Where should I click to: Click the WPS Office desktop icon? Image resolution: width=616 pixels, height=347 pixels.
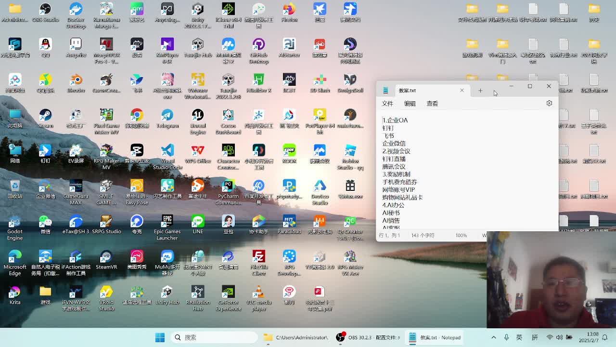point(198,154)
